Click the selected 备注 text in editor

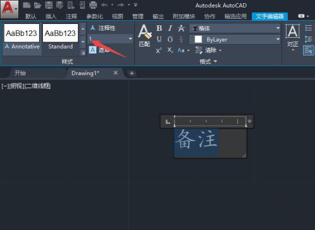(197, 139)
